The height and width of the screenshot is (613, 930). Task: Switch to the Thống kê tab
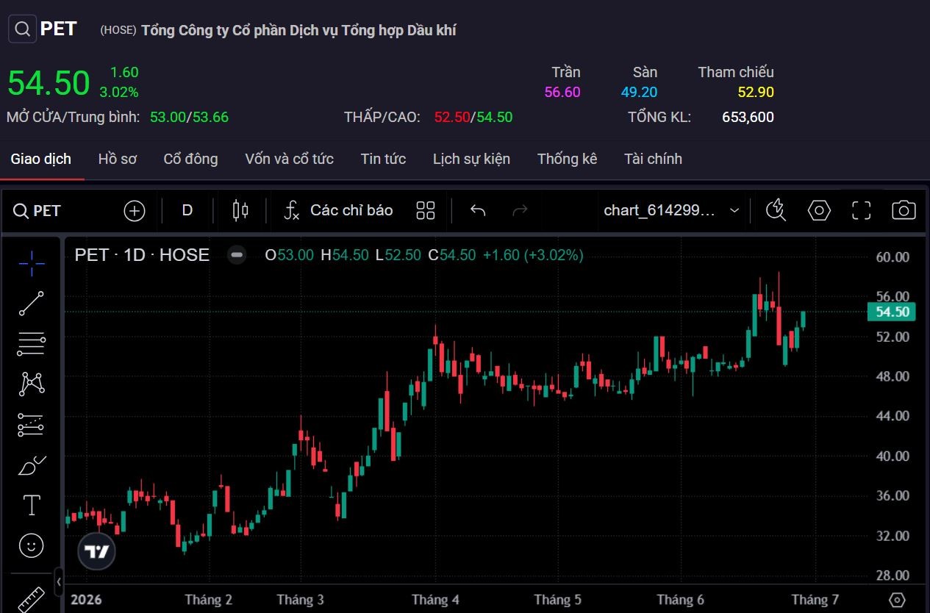coord(567,159)
